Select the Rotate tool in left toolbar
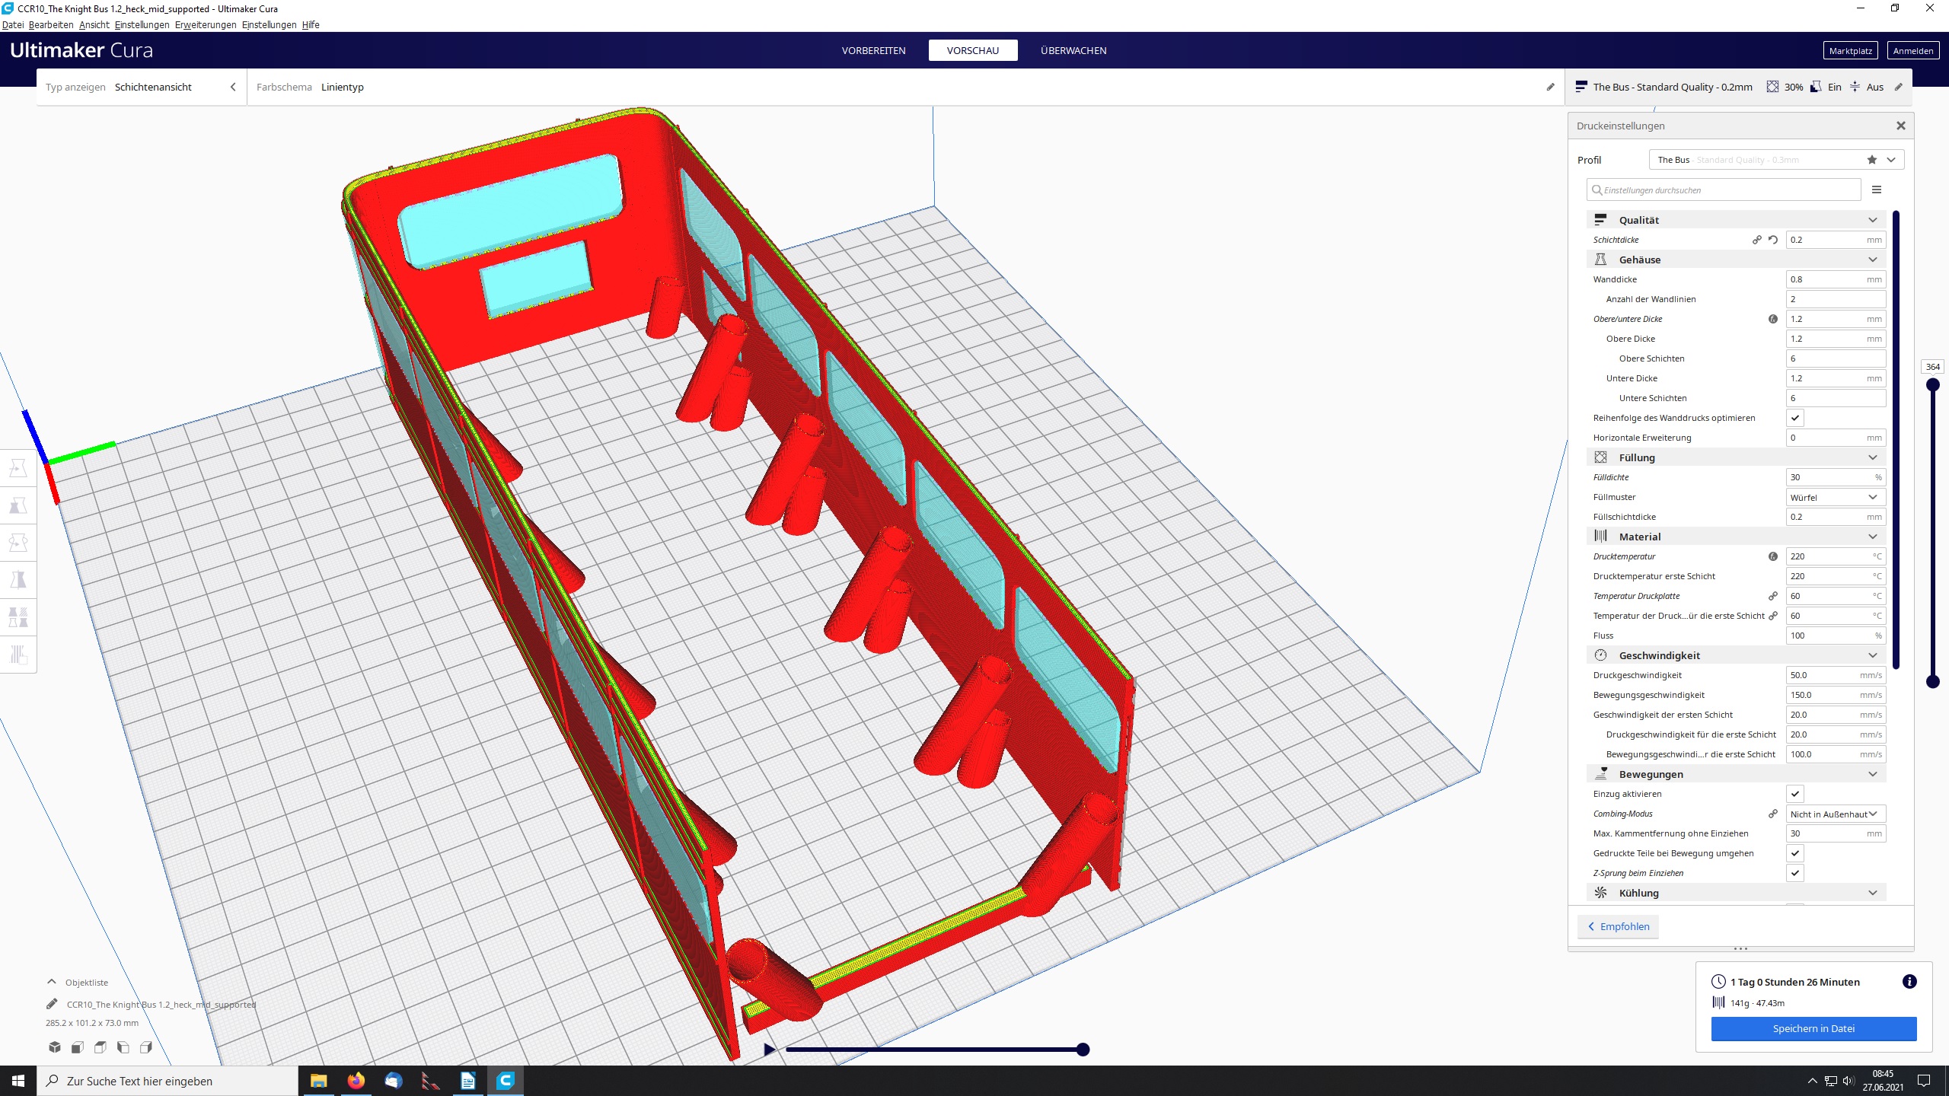Screen dimensions: 1949x1096 point(18,543)
